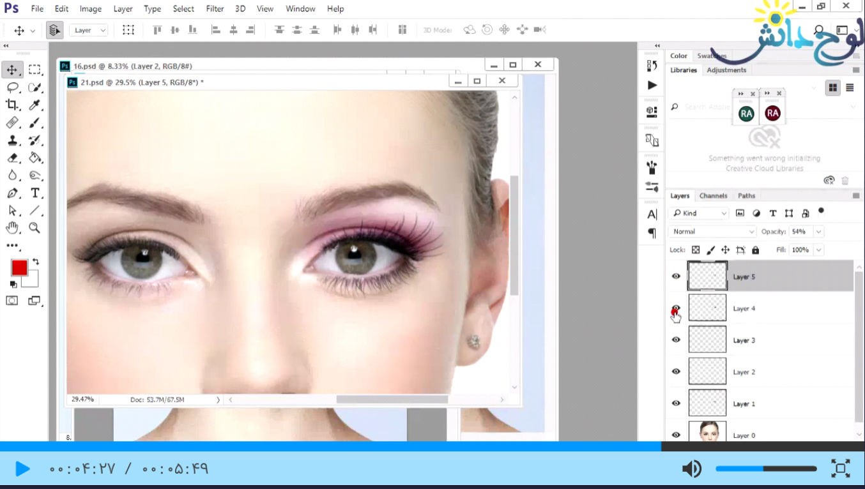Hide Layer 5 visibility eye

tap(676, 276)
